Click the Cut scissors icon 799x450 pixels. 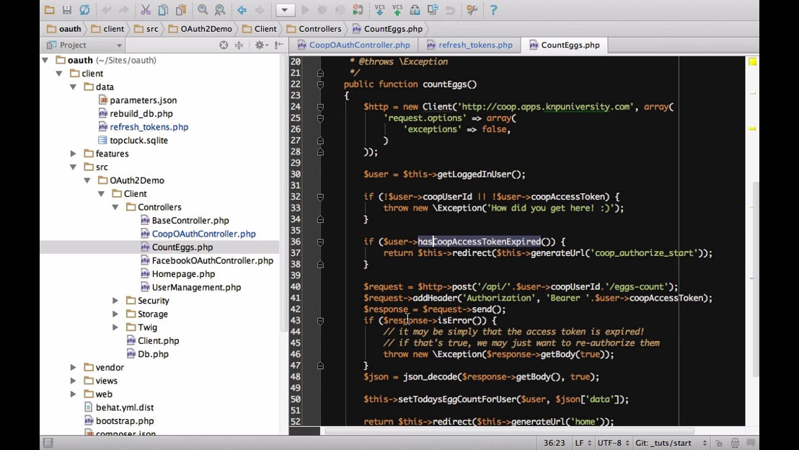[x=146, y=10]
